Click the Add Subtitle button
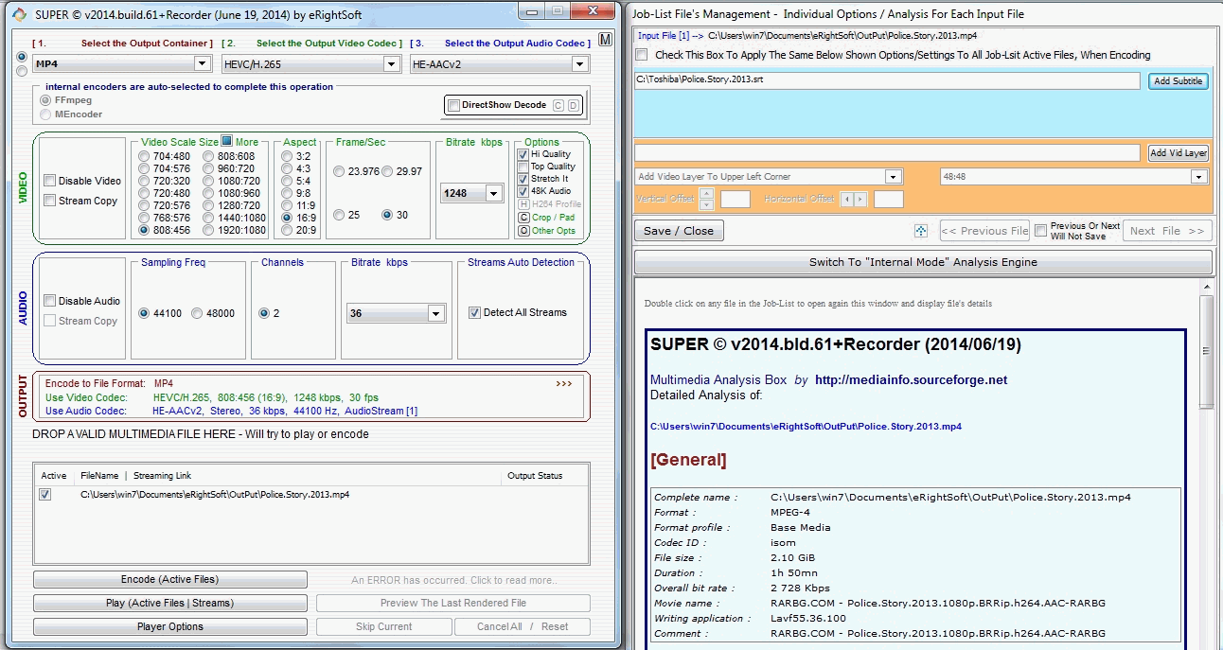This screenshot has width=1223, height=650. [x=1179, y=81]
